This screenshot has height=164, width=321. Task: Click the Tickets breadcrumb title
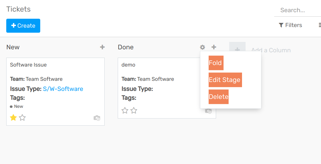18,9
